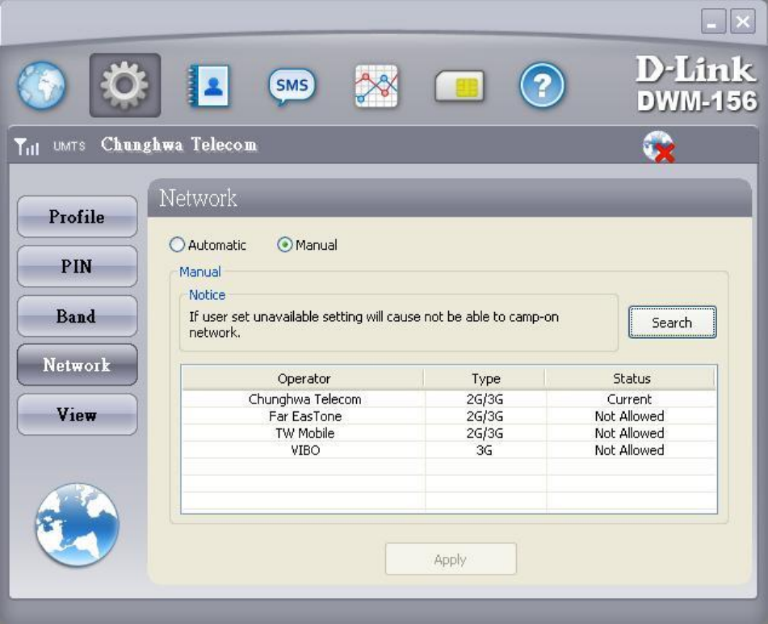
Task: Switch to the View settings tab
Action: click(77, 415)
